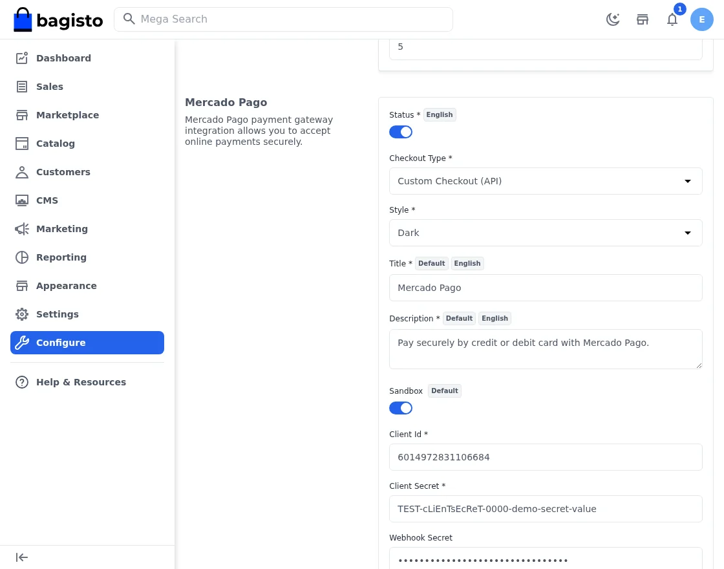This screenshot has width=724, height=569.
Task: Click the gateway integration description text
Action: coord(259,131)
